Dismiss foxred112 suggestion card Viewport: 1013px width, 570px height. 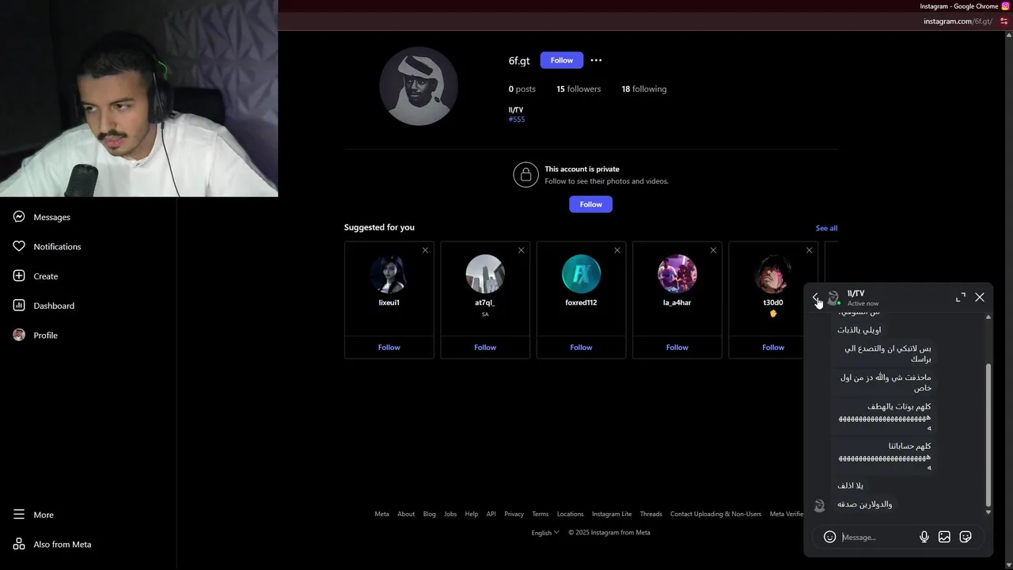[x=617, y=250]
